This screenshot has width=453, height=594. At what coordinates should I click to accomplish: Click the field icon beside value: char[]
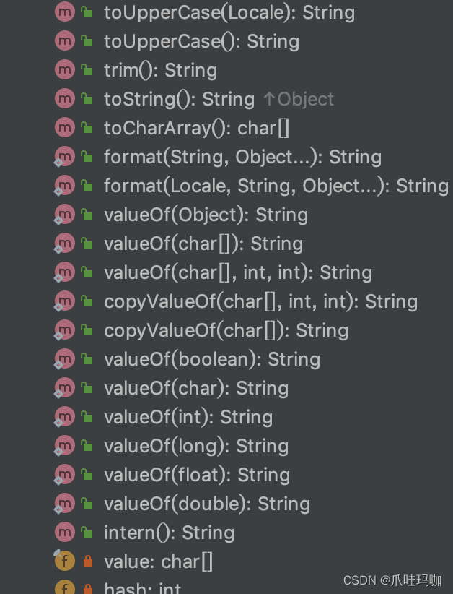point(64,561)
